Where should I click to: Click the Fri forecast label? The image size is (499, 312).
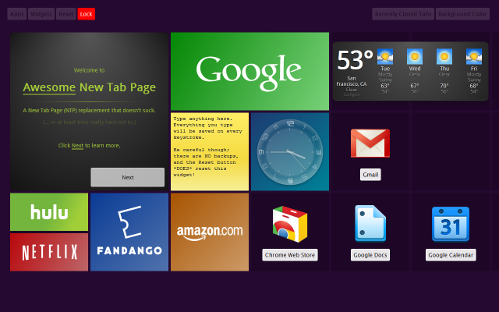point(474,69)
